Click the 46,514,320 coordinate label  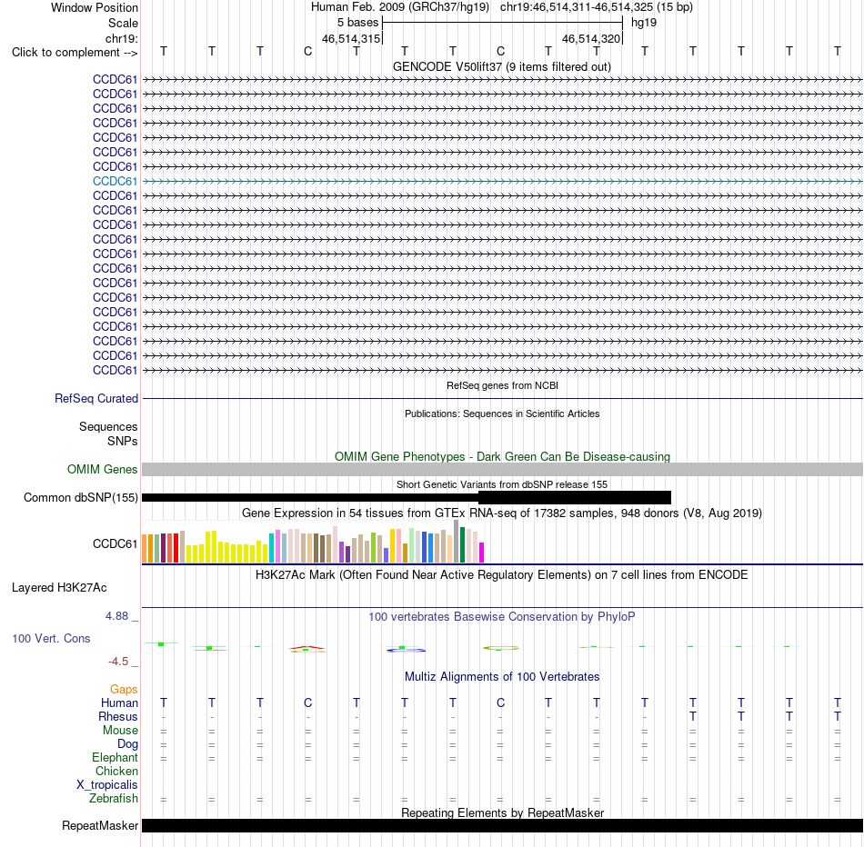(x=590, y=38)
